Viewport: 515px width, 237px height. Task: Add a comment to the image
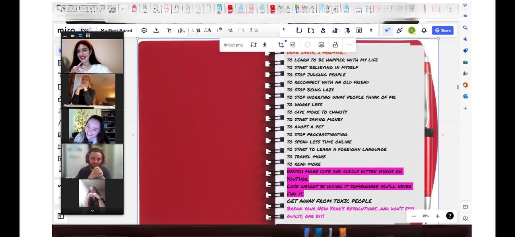[x=321, y=45]
